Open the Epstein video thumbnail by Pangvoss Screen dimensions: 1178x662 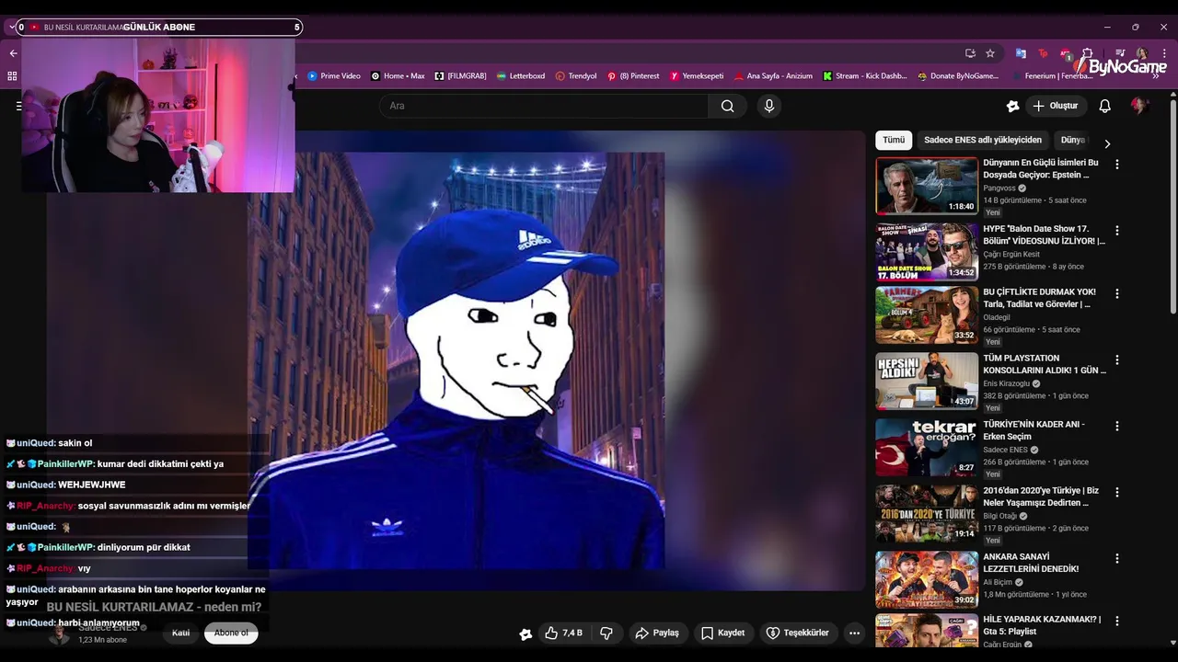click(927, 186)
